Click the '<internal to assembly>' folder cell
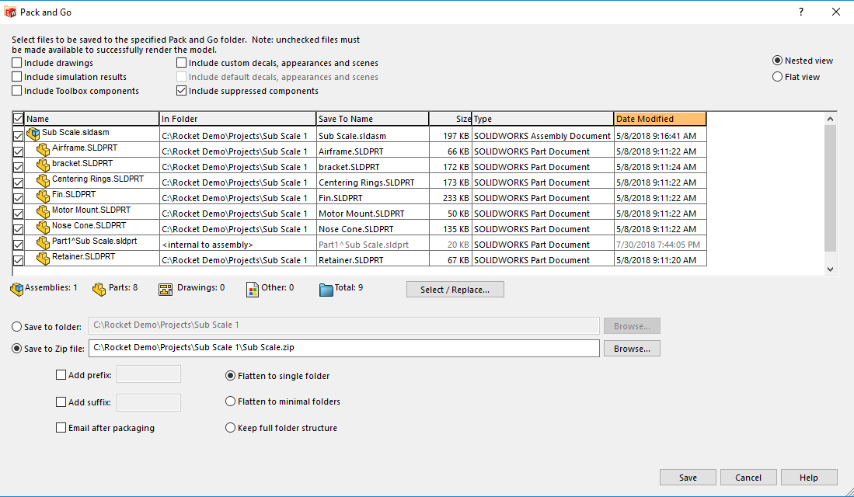The image size is (854, 497). 238,245
